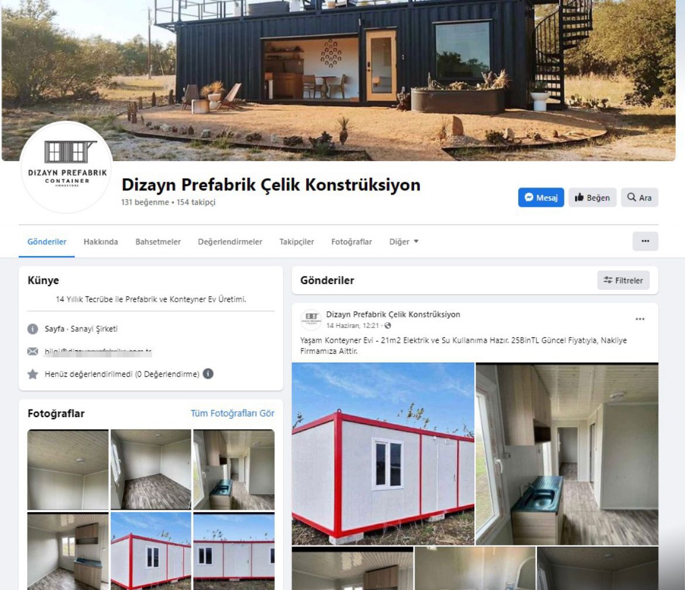Screen dimensions: 685x590
Task: Open the Fotoğraflar tab
Action: click(351, 241)
